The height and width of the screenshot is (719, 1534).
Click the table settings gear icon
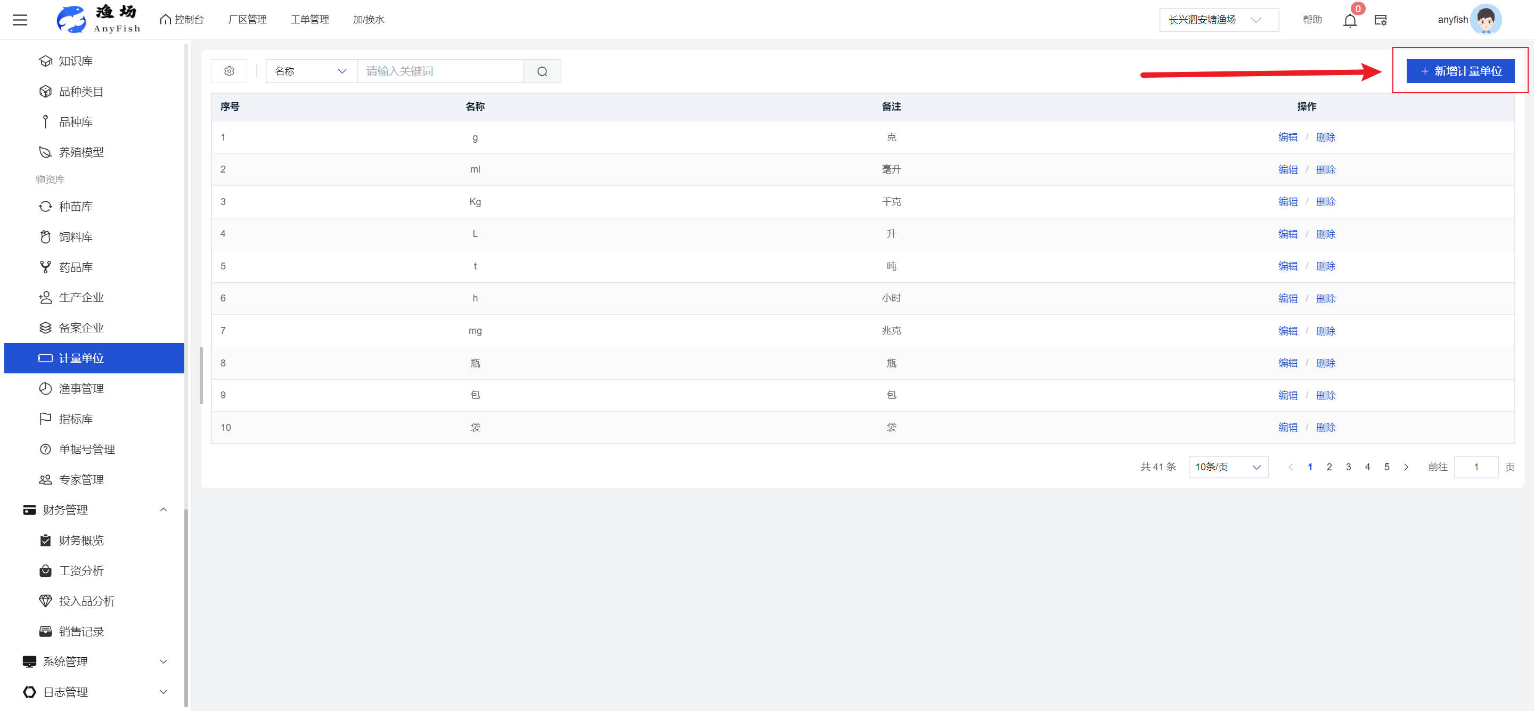(229, 71)
